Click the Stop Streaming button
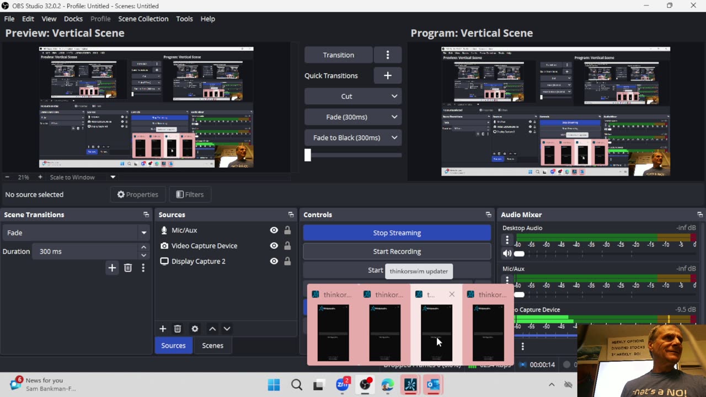This screenshot has width=706, height=397. point(397,233)
